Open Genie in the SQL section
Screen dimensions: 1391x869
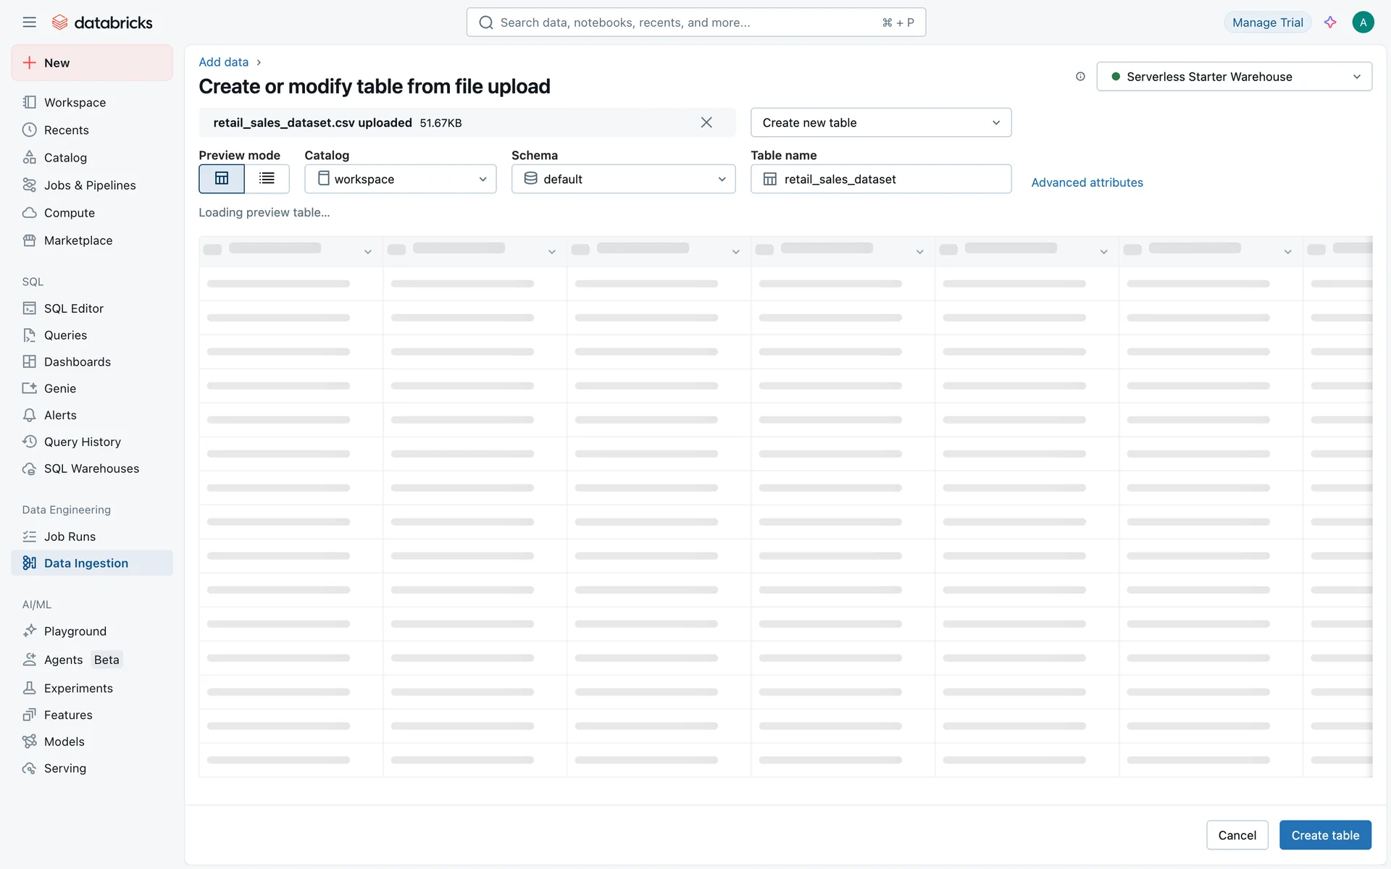point(59,389)
